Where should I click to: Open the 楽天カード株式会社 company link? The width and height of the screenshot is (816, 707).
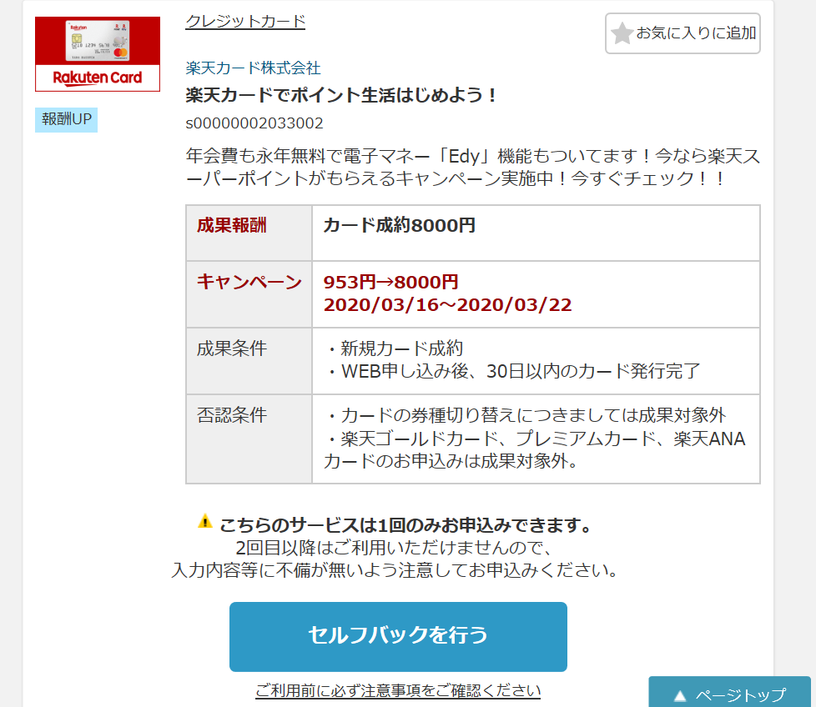pyautogui.click(x=253, y=68)
